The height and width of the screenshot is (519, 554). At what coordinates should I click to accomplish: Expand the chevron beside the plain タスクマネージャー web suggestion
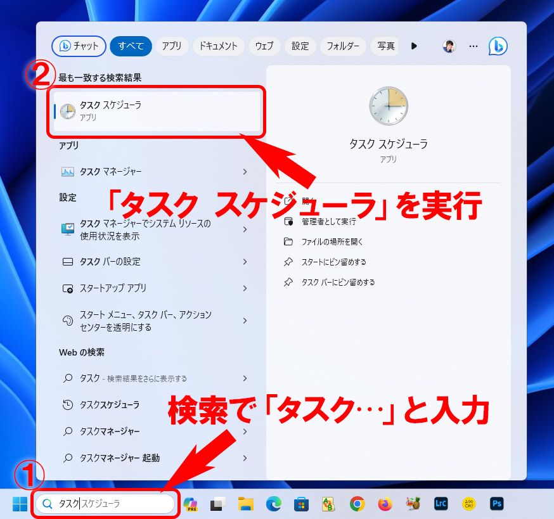pyautogui.click(x=245, y=432)
